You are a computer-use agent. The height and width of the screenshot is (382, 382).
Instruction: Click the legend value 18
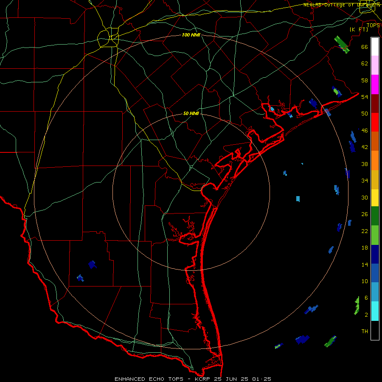click(x=365, y=248)
